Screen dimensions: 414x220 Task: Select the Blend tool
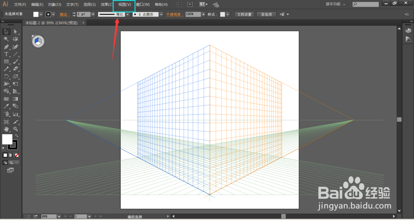[x=16, y=106]
